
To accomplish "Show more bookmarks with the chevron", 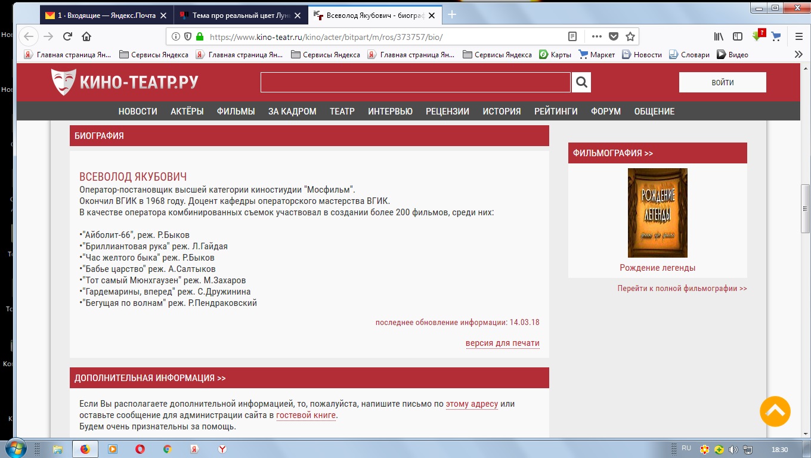I will click(x=798, y=54).
